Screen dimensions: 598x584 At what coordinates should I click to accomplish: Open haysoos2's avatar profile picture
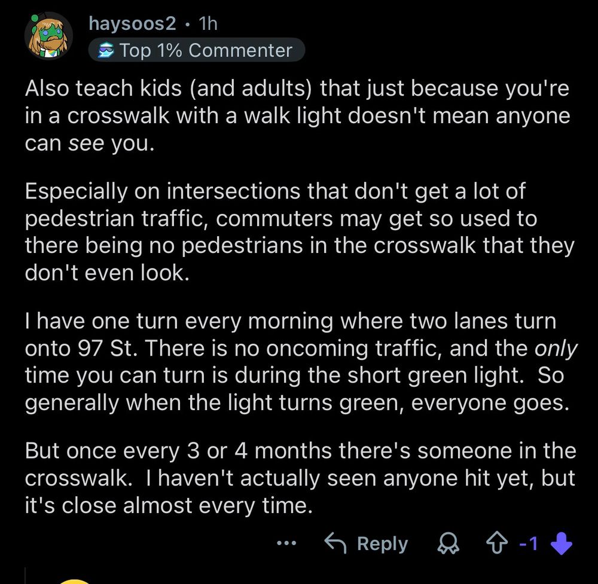[x=48, y=36]
